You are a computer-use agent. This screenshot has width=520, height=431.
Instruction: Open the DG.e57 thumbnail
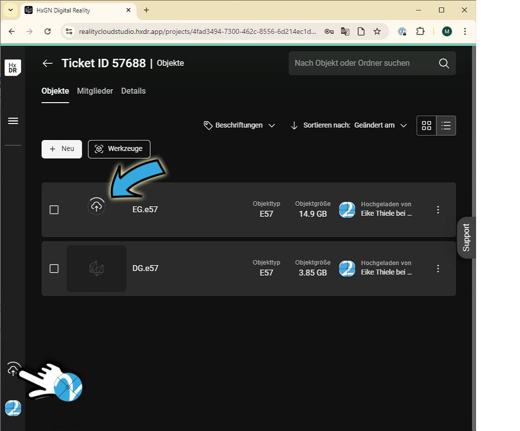(x=96, y=269)
